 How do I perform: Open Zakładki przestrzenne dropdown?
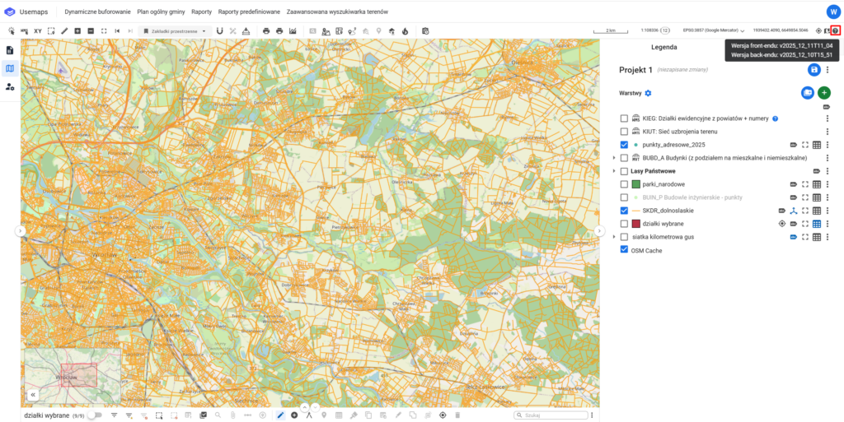click(x=176, y=31)
